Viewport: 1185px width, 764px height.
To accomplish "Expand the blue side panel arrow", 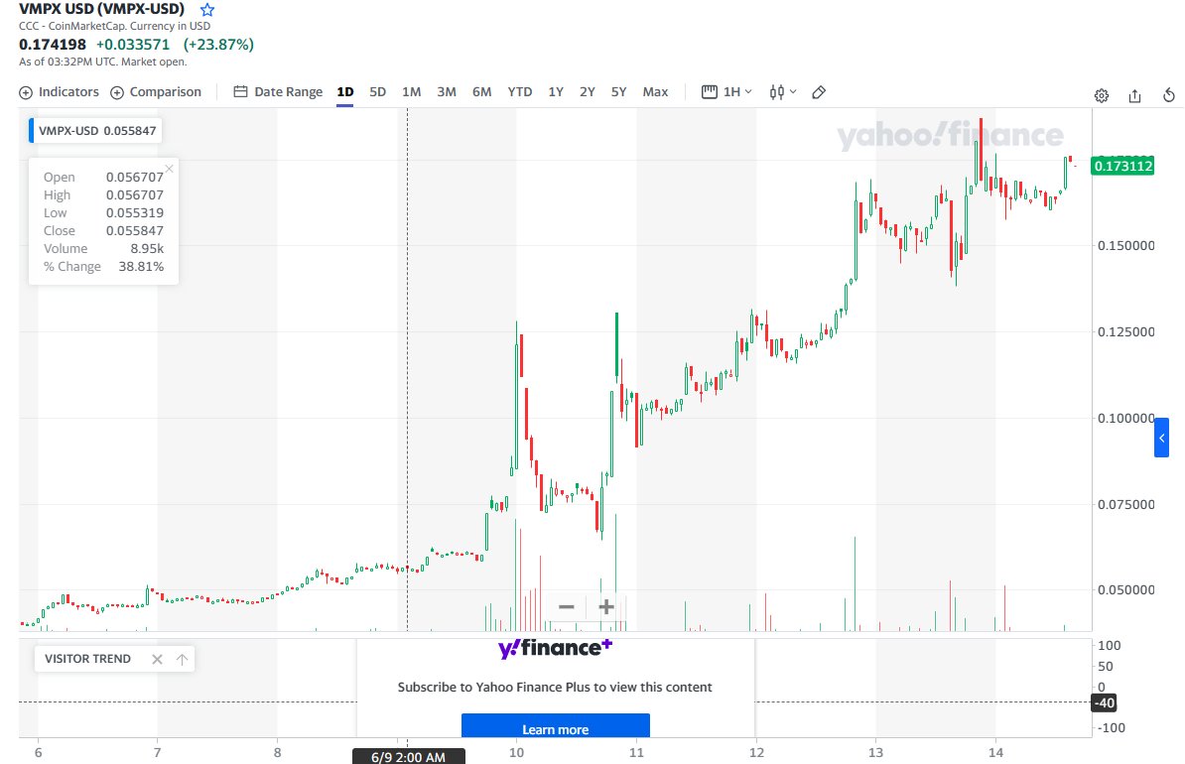I will click(x=1161, y=438).
